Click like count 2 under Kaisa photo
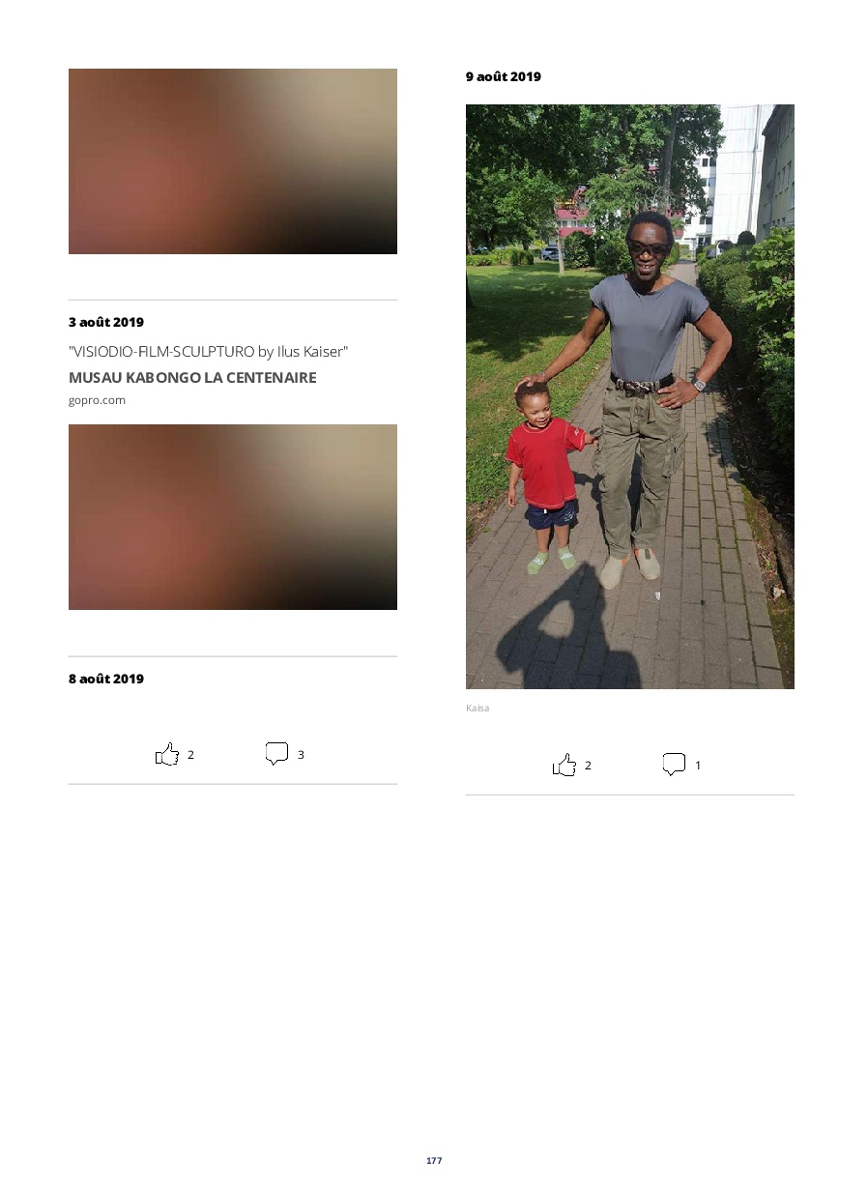The height and width of the screenshot is (1187, 868). coord(588,766)
